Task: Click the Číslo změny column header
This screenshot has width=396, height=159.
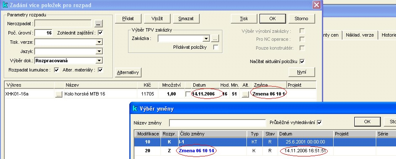Action: pos(212,134)
